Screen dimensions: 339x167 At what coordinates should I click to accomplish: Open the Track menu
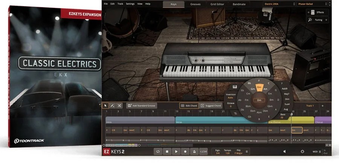[x=120, y=4]
